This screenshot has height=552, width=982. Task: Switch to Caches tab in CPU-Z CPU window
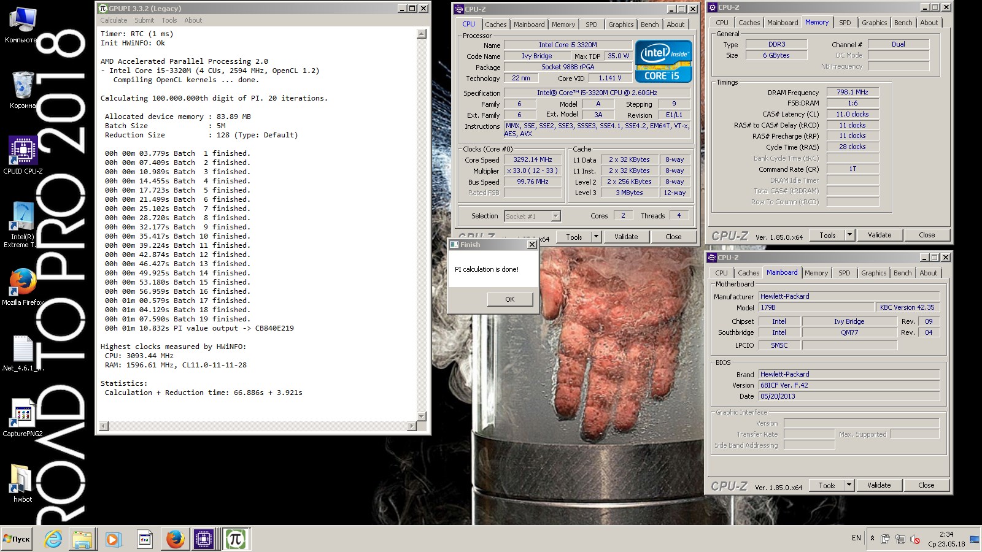pos(496,25)
